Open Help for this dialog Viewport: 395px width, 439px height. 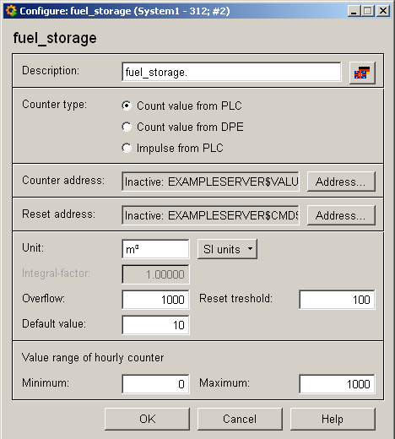(333, 419)
